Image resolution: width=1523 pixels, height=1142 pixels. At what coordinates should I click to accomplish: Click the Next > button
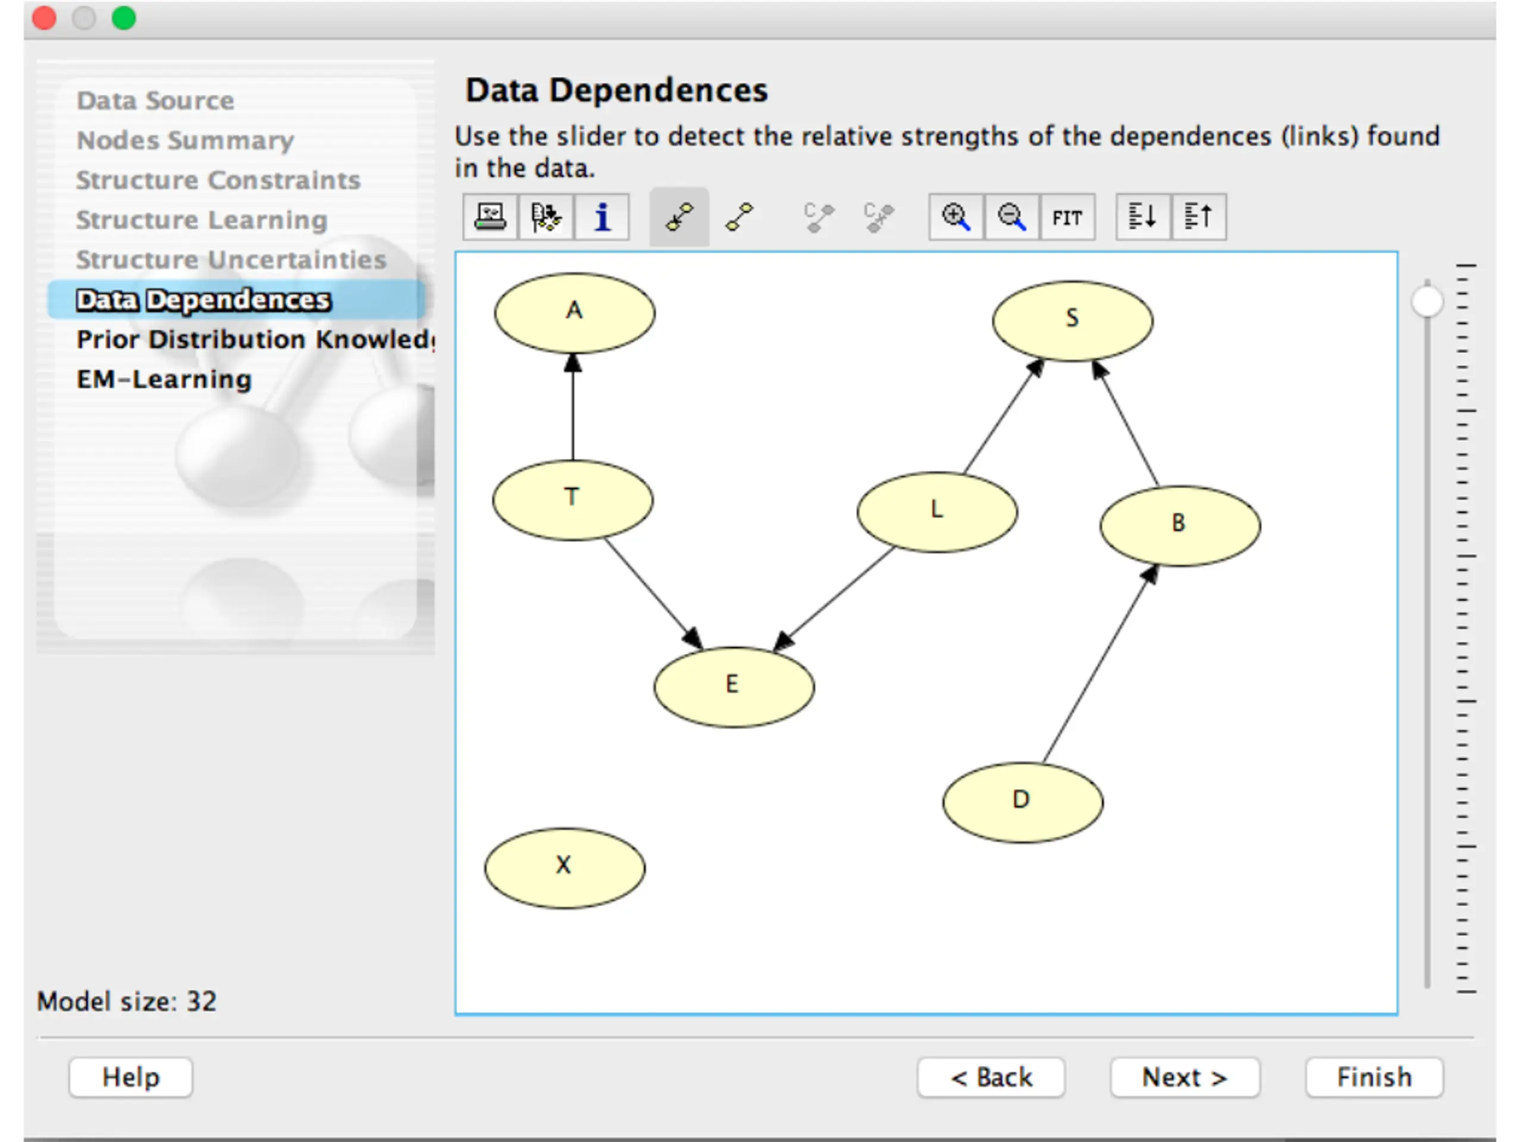click(1184, 1077)
